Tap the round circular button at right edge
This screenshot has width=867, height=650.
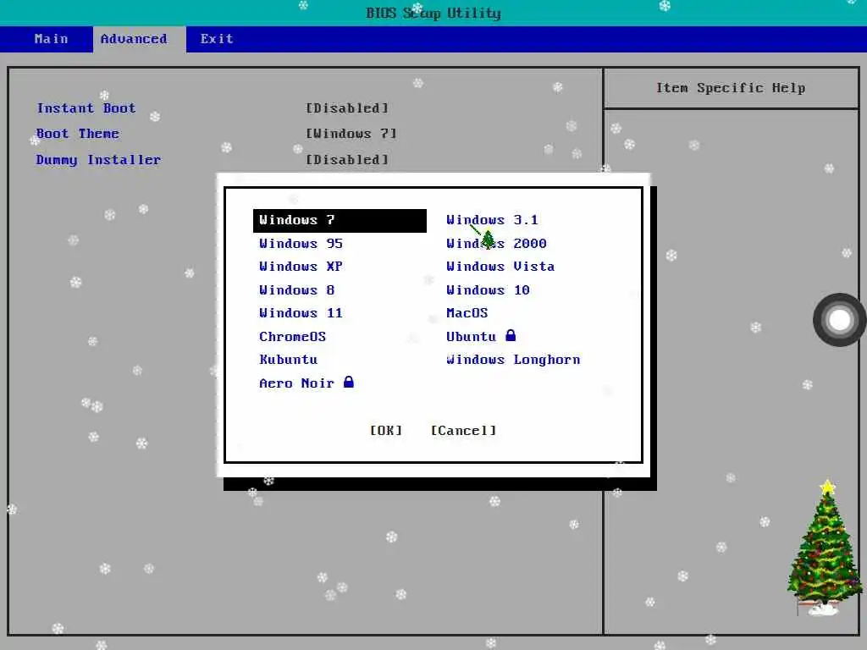click(x=839, y=319)
